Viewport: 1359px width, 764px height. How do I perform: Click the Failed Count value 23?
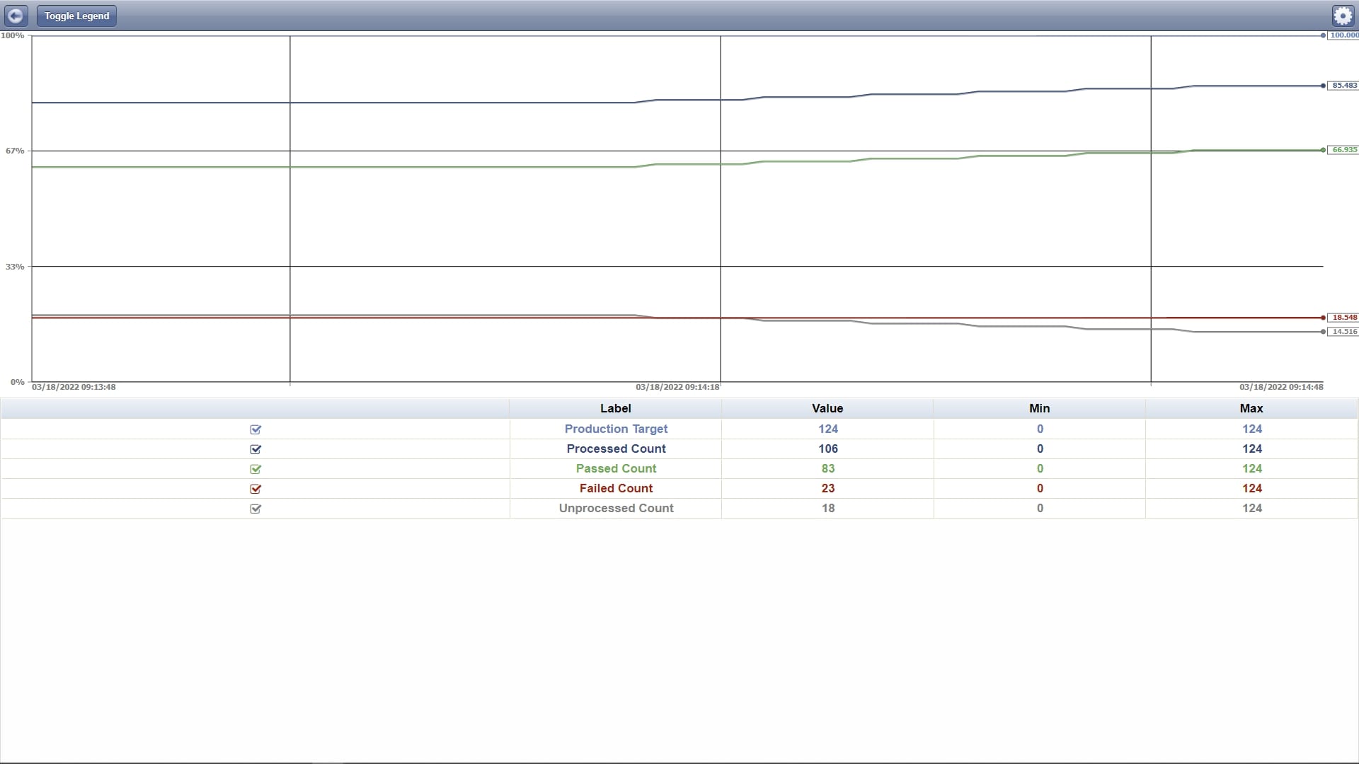click(827, 488)
